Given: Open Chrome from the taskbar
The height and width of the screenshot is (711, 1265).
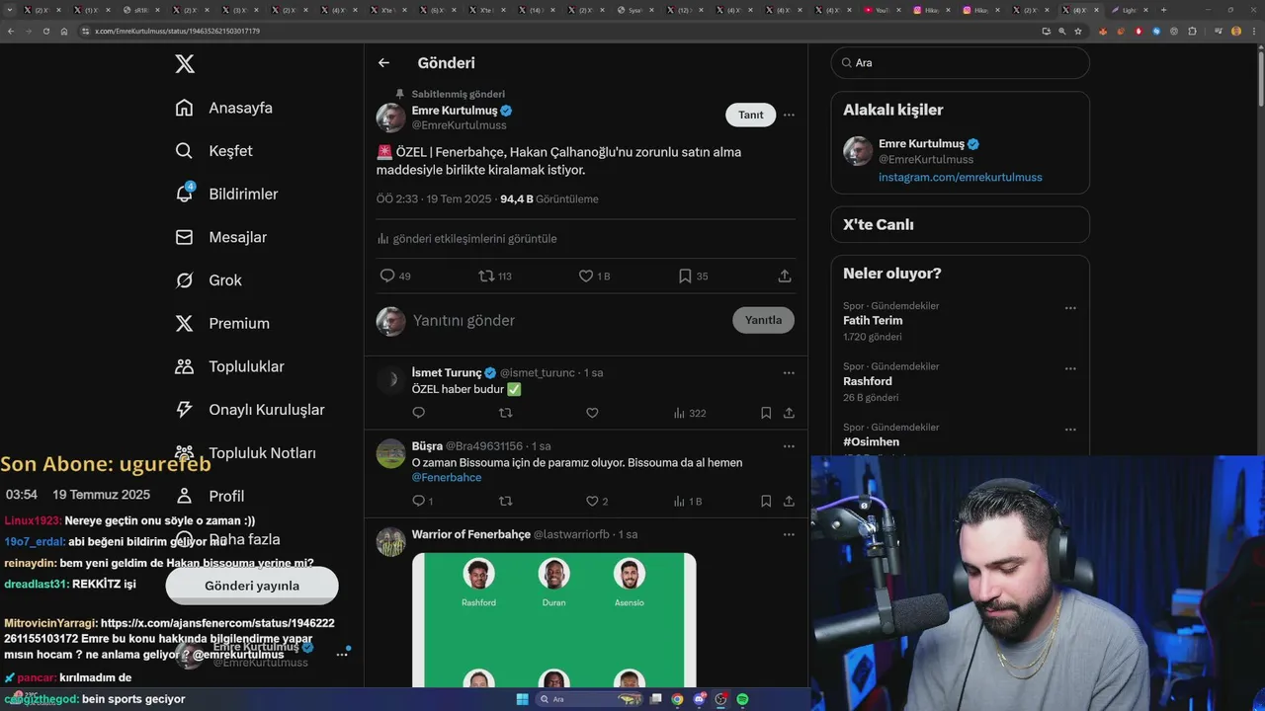Looking at the screenshot, I should pos(677,699).
